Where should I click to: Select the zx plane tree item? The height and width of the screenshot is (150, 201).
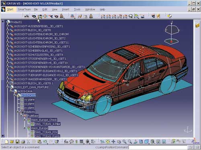click(x=29, y=108)
